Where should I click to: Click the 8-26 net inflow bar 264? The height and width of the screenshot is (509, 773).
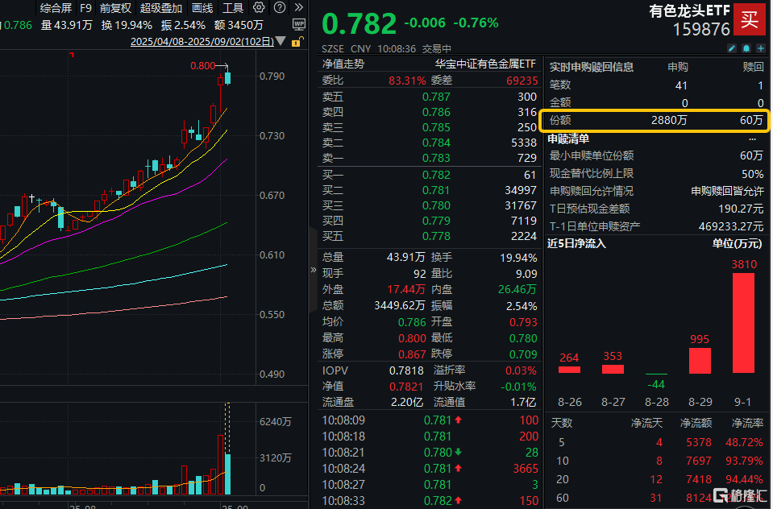(x=569, y=369)
